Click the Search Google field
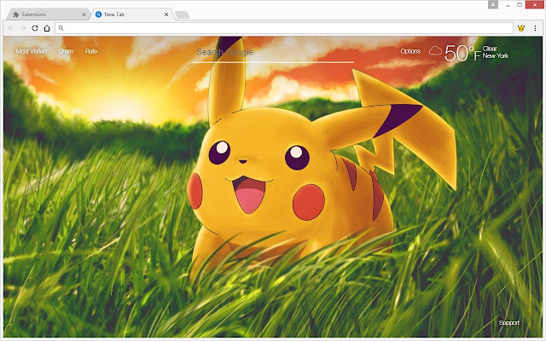 pos(273,53)
